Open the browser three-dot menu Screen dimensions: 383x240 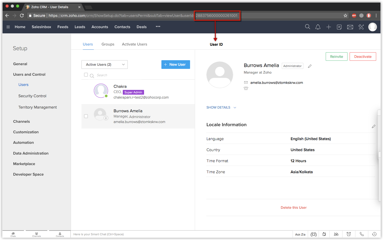pyautogui.click(x=376, y=16)
